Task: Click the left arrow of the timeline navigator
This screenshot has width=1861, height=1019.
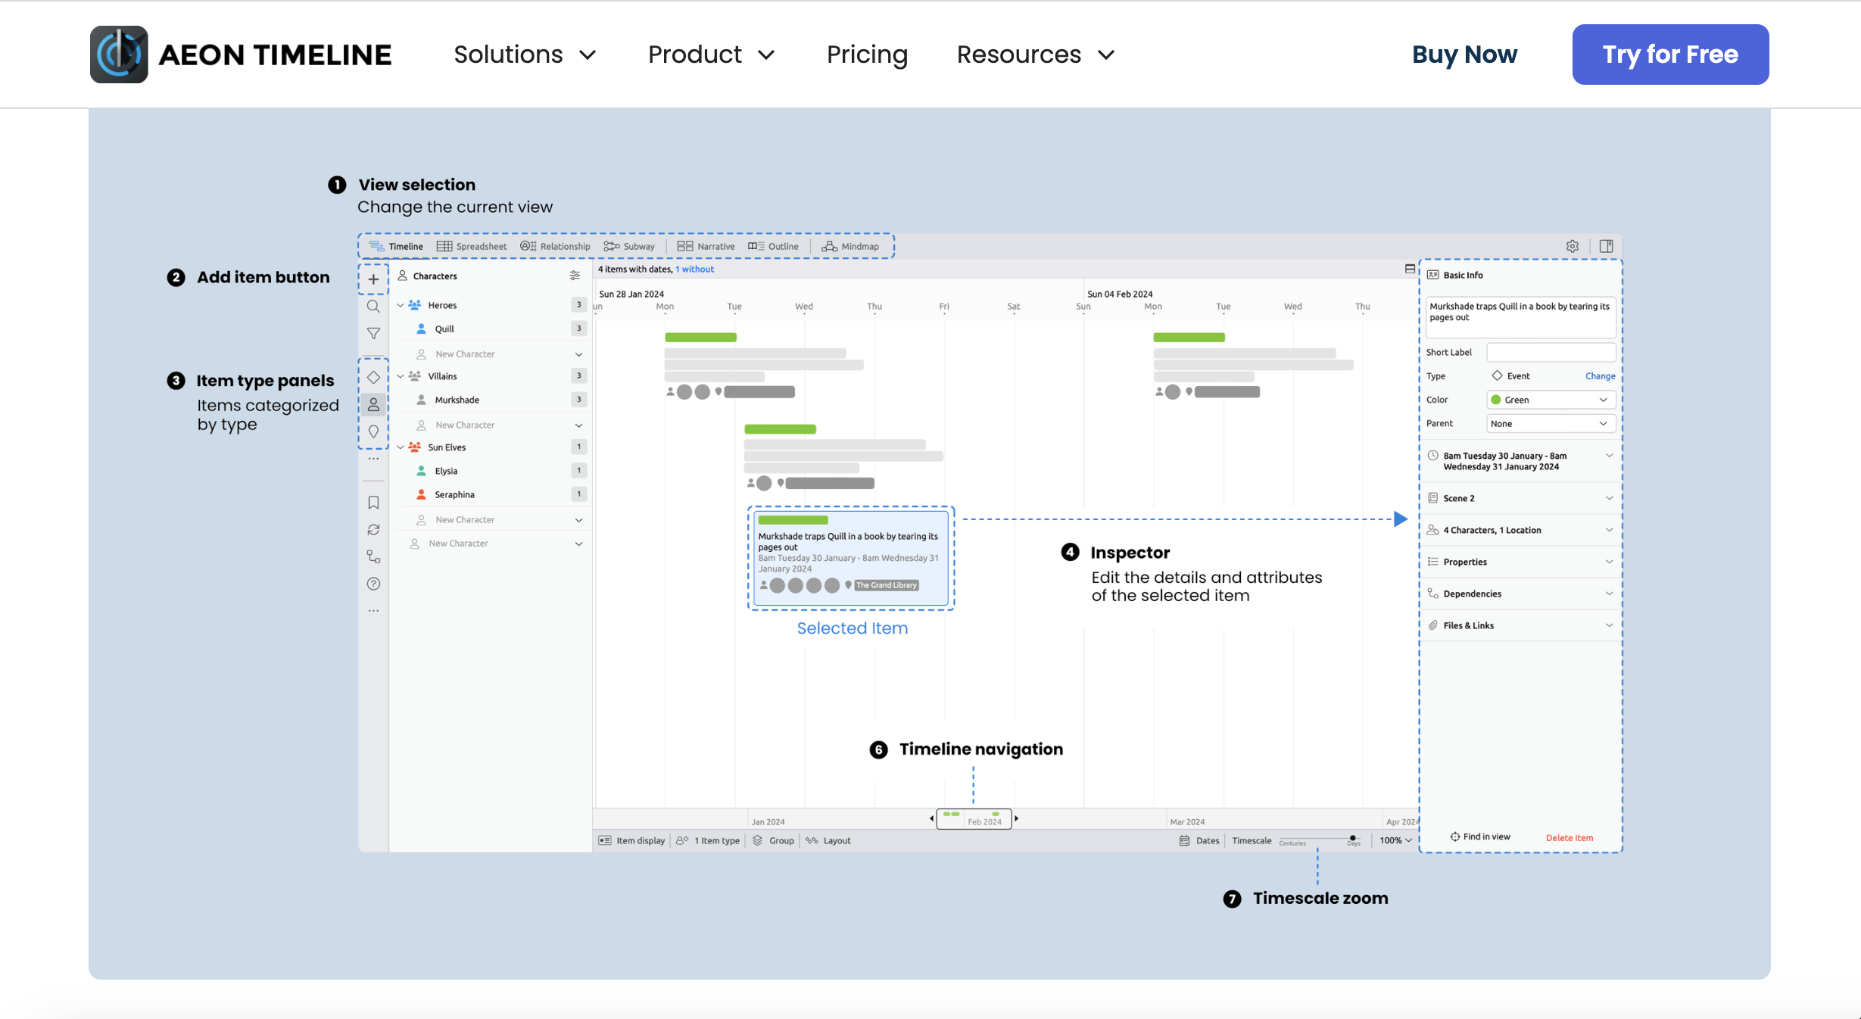Action: click(x=931, y=818)
